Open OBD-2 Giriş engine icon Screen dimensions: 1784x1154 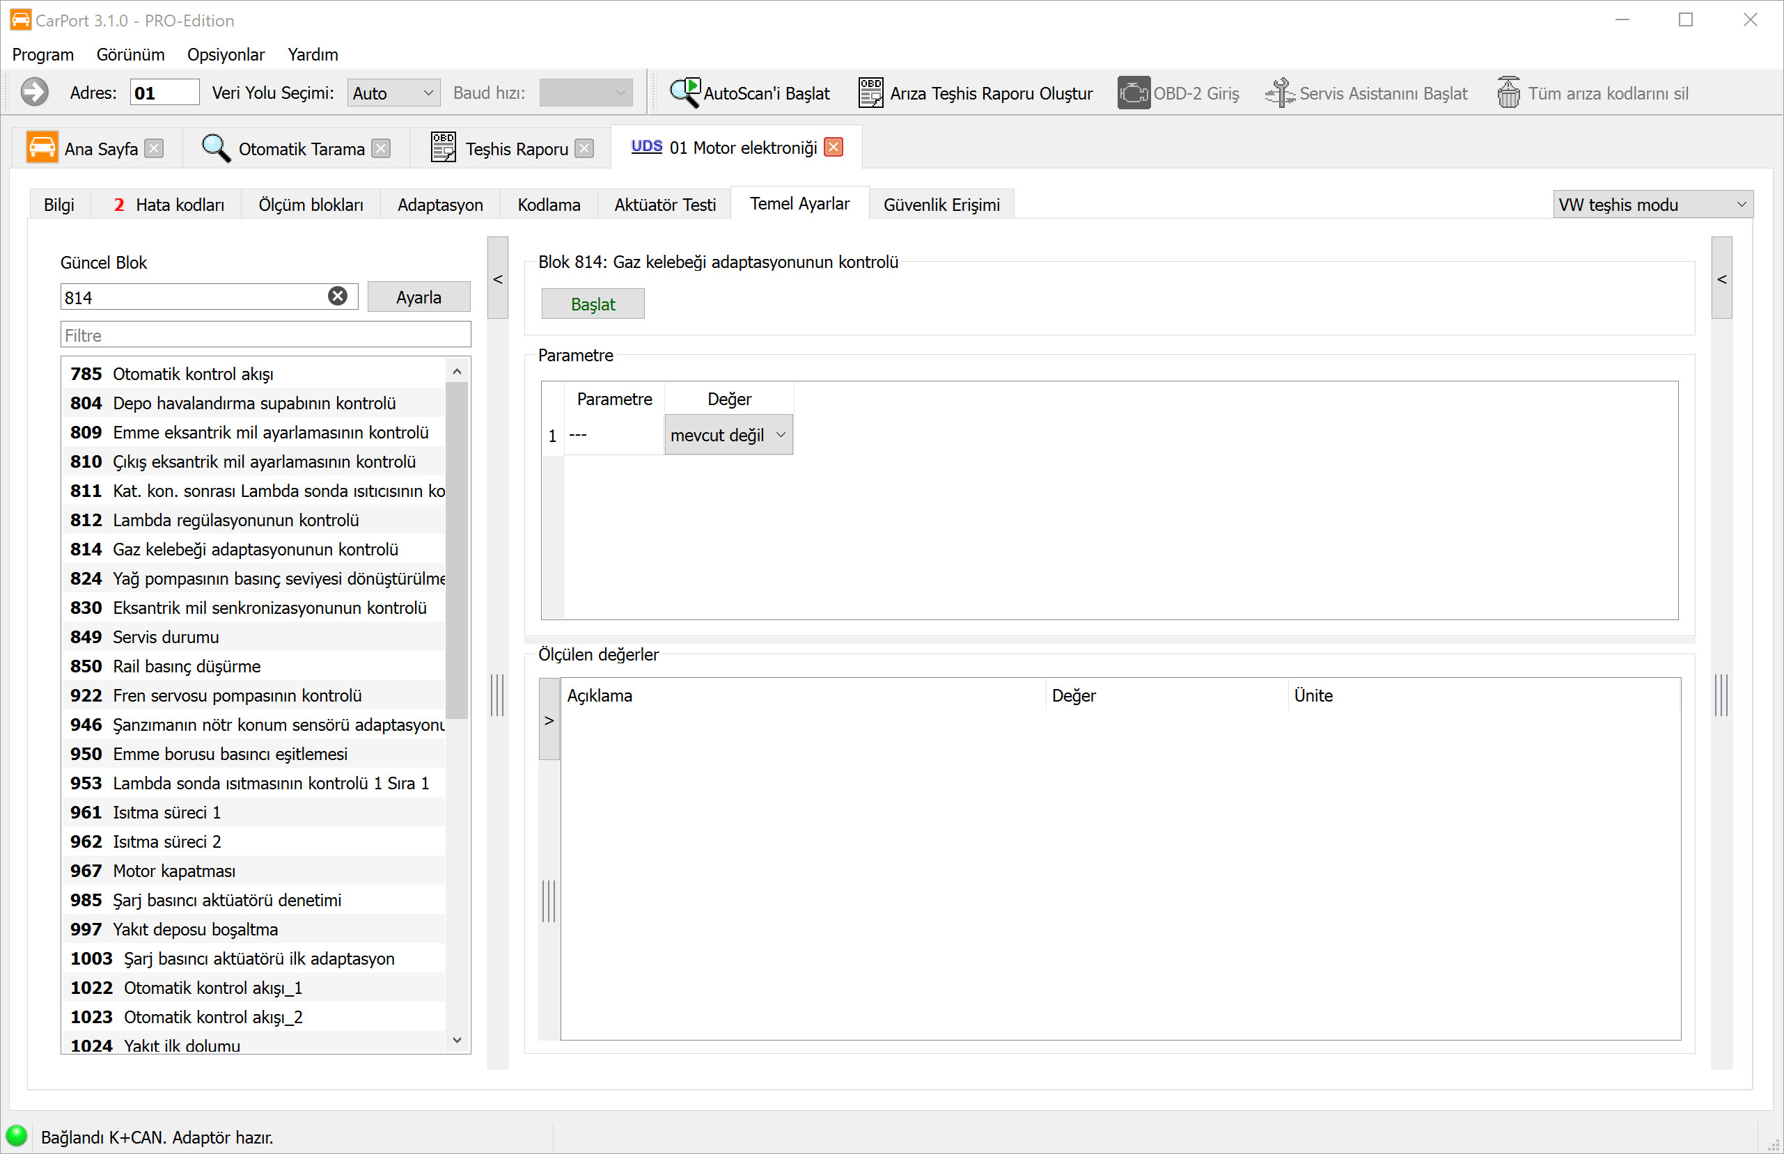click(x=1134, y=93)
